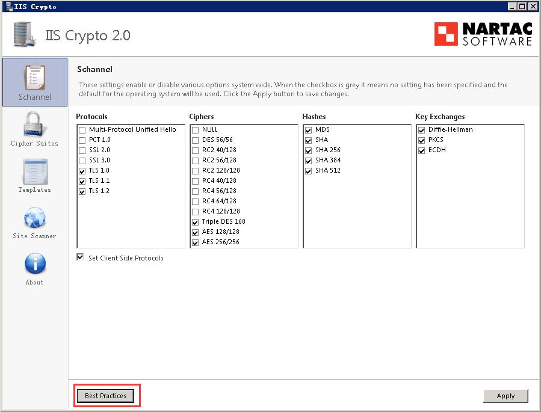Image resolution: width=541 pixels, height=412 pixels.
Task: Enable PCT 1.0 protocol checkbox
Action: (x=82, y=140)
